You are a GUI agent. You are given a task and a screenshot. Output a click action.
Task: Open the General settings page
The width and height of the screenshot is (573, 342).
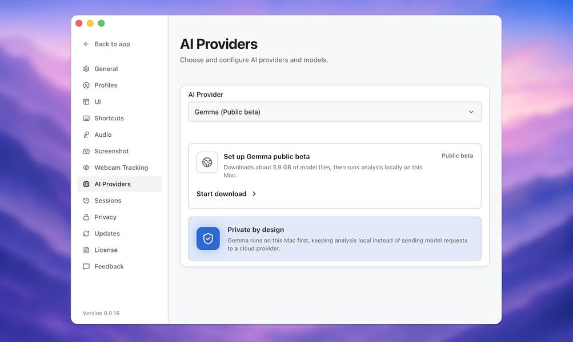119,69
